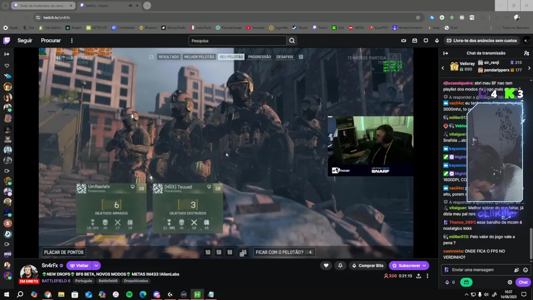Share the stream using the share icon
Screen dimensions: 533x300
418,276
